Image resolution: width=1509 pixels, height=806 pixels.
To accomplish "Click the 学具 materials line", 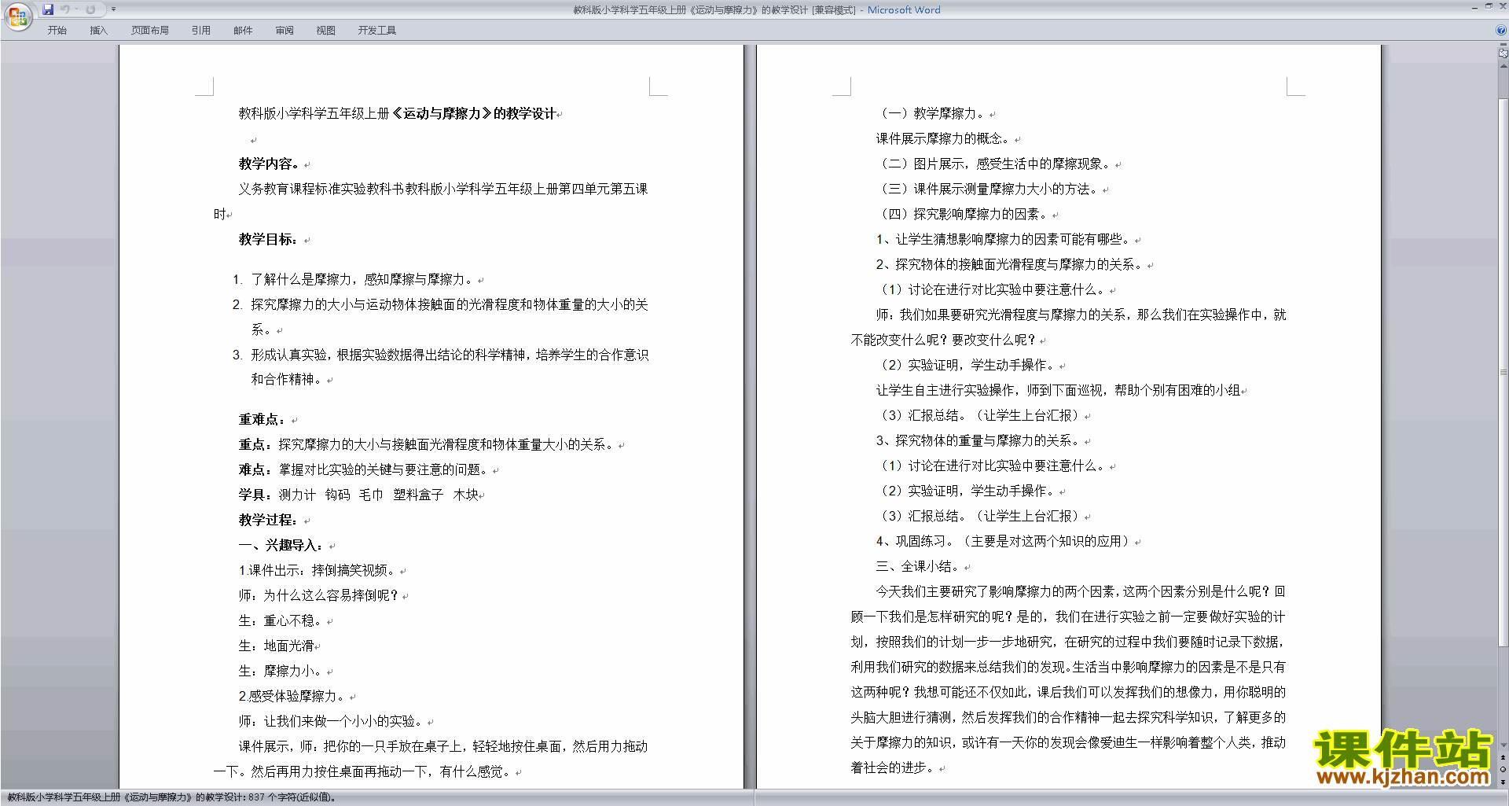I will click(x=358, y=495).
